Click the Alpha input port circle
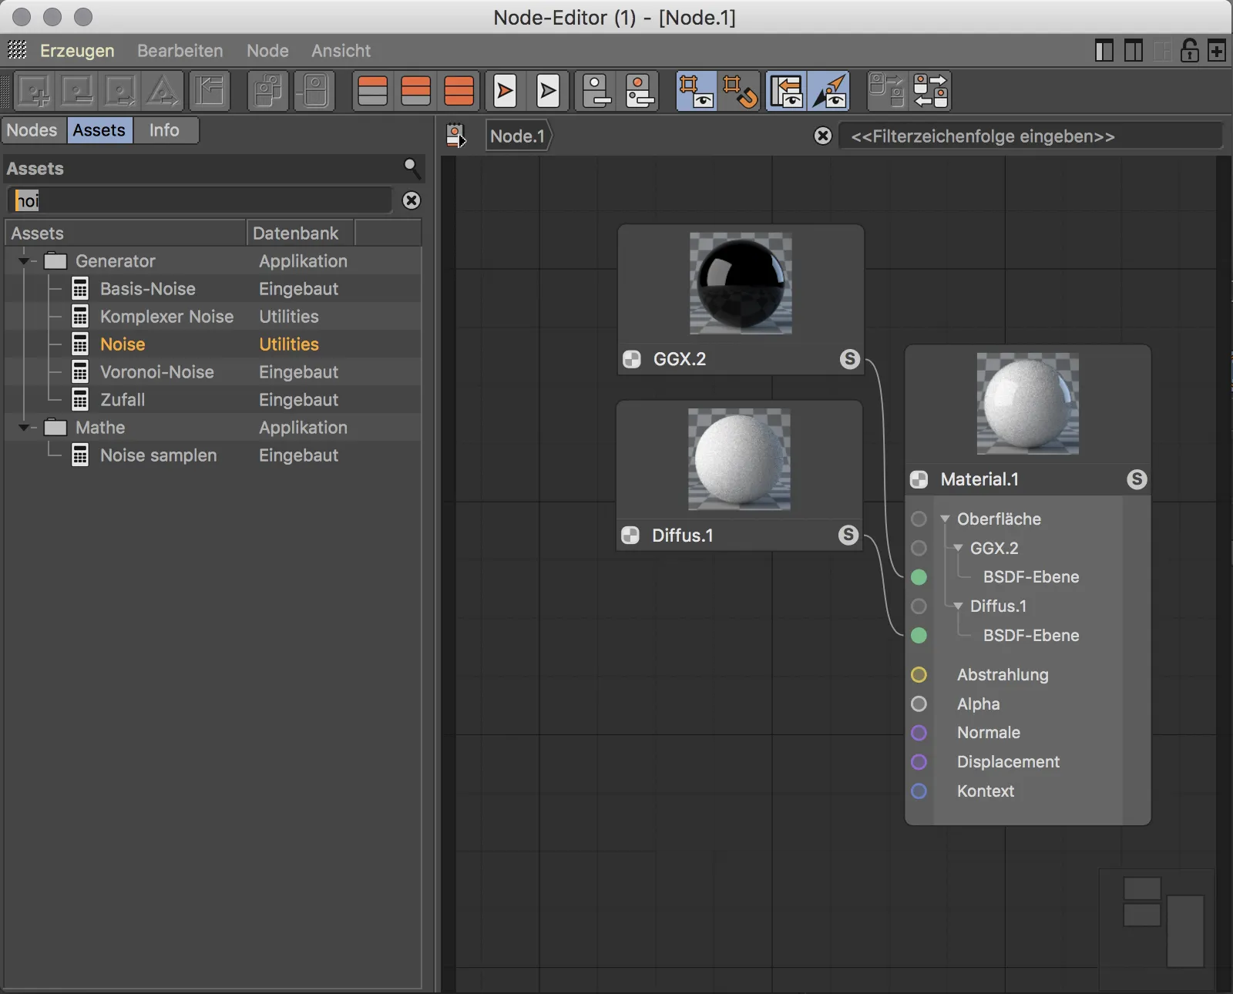Image resolution: width=1233 pixels, height=994 pixels. coord(919,704)
